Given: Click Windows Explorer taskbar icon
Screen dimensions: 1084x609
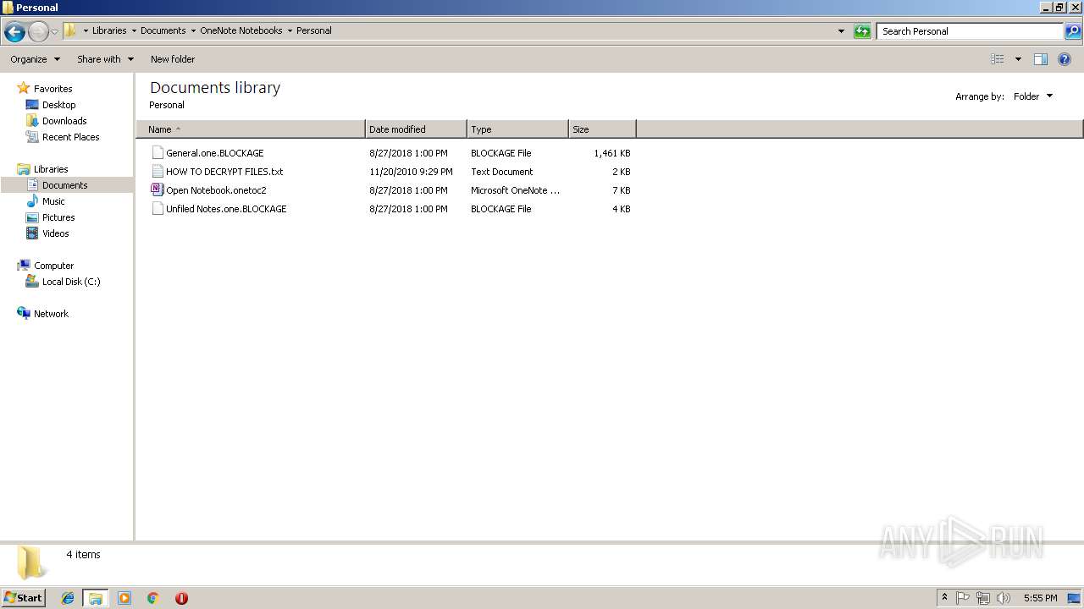Looking at the screenshot, I should click(x=96, y=598).
